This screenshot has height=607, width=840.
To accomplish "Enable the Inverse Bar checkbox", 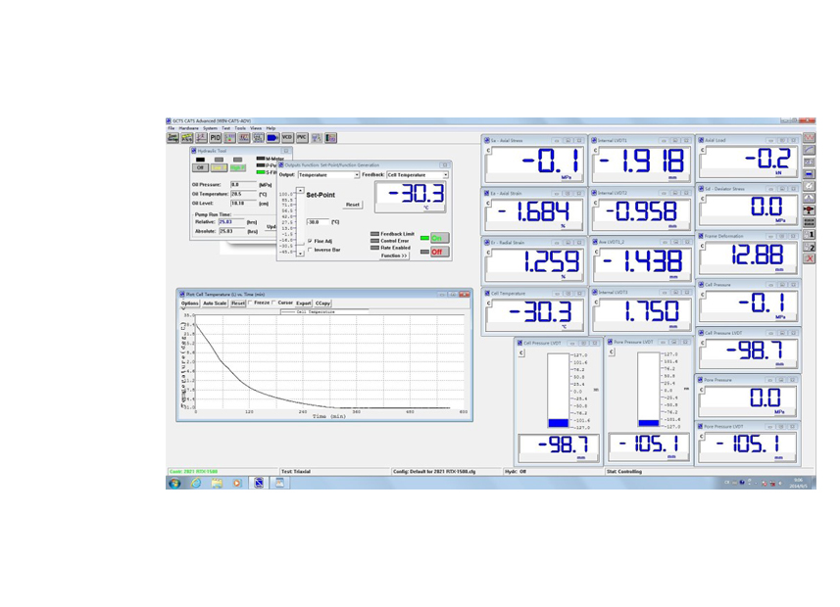I will (x=310, y=250).
